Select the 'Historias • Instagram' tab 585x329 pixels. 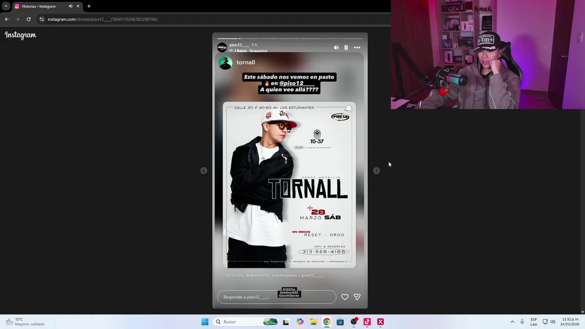pos(47,6)
